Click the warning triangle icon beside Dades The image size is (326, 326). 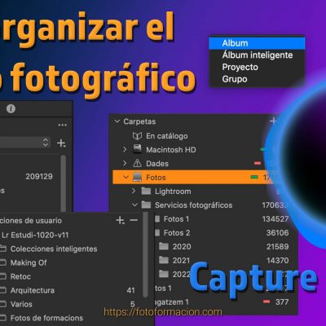point(137,163)
